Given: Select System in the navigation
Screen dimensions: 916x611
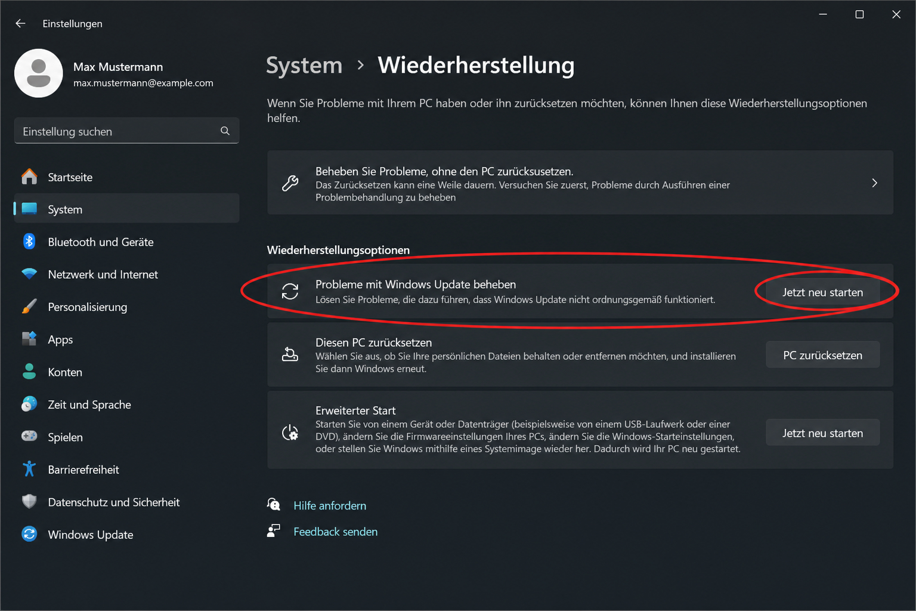Looking at the screenshot, I should (126, 209).
